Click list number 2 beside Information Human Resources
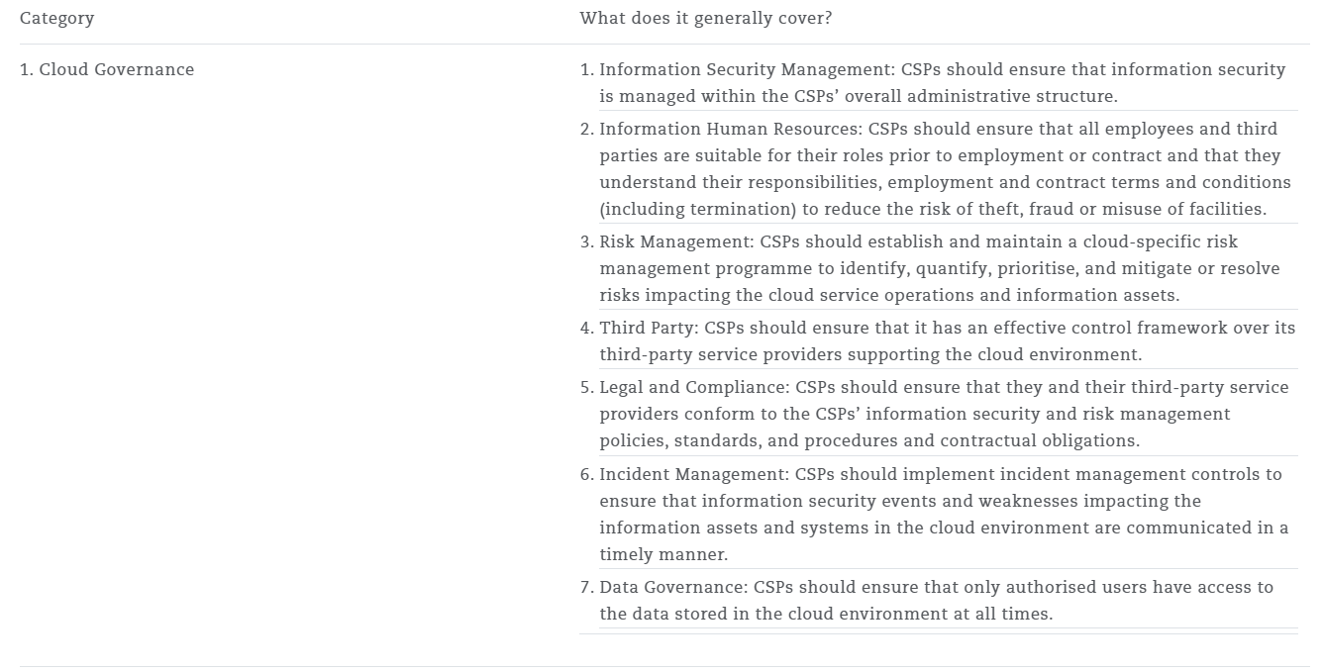1323x672 pixels. coord(587,129)
